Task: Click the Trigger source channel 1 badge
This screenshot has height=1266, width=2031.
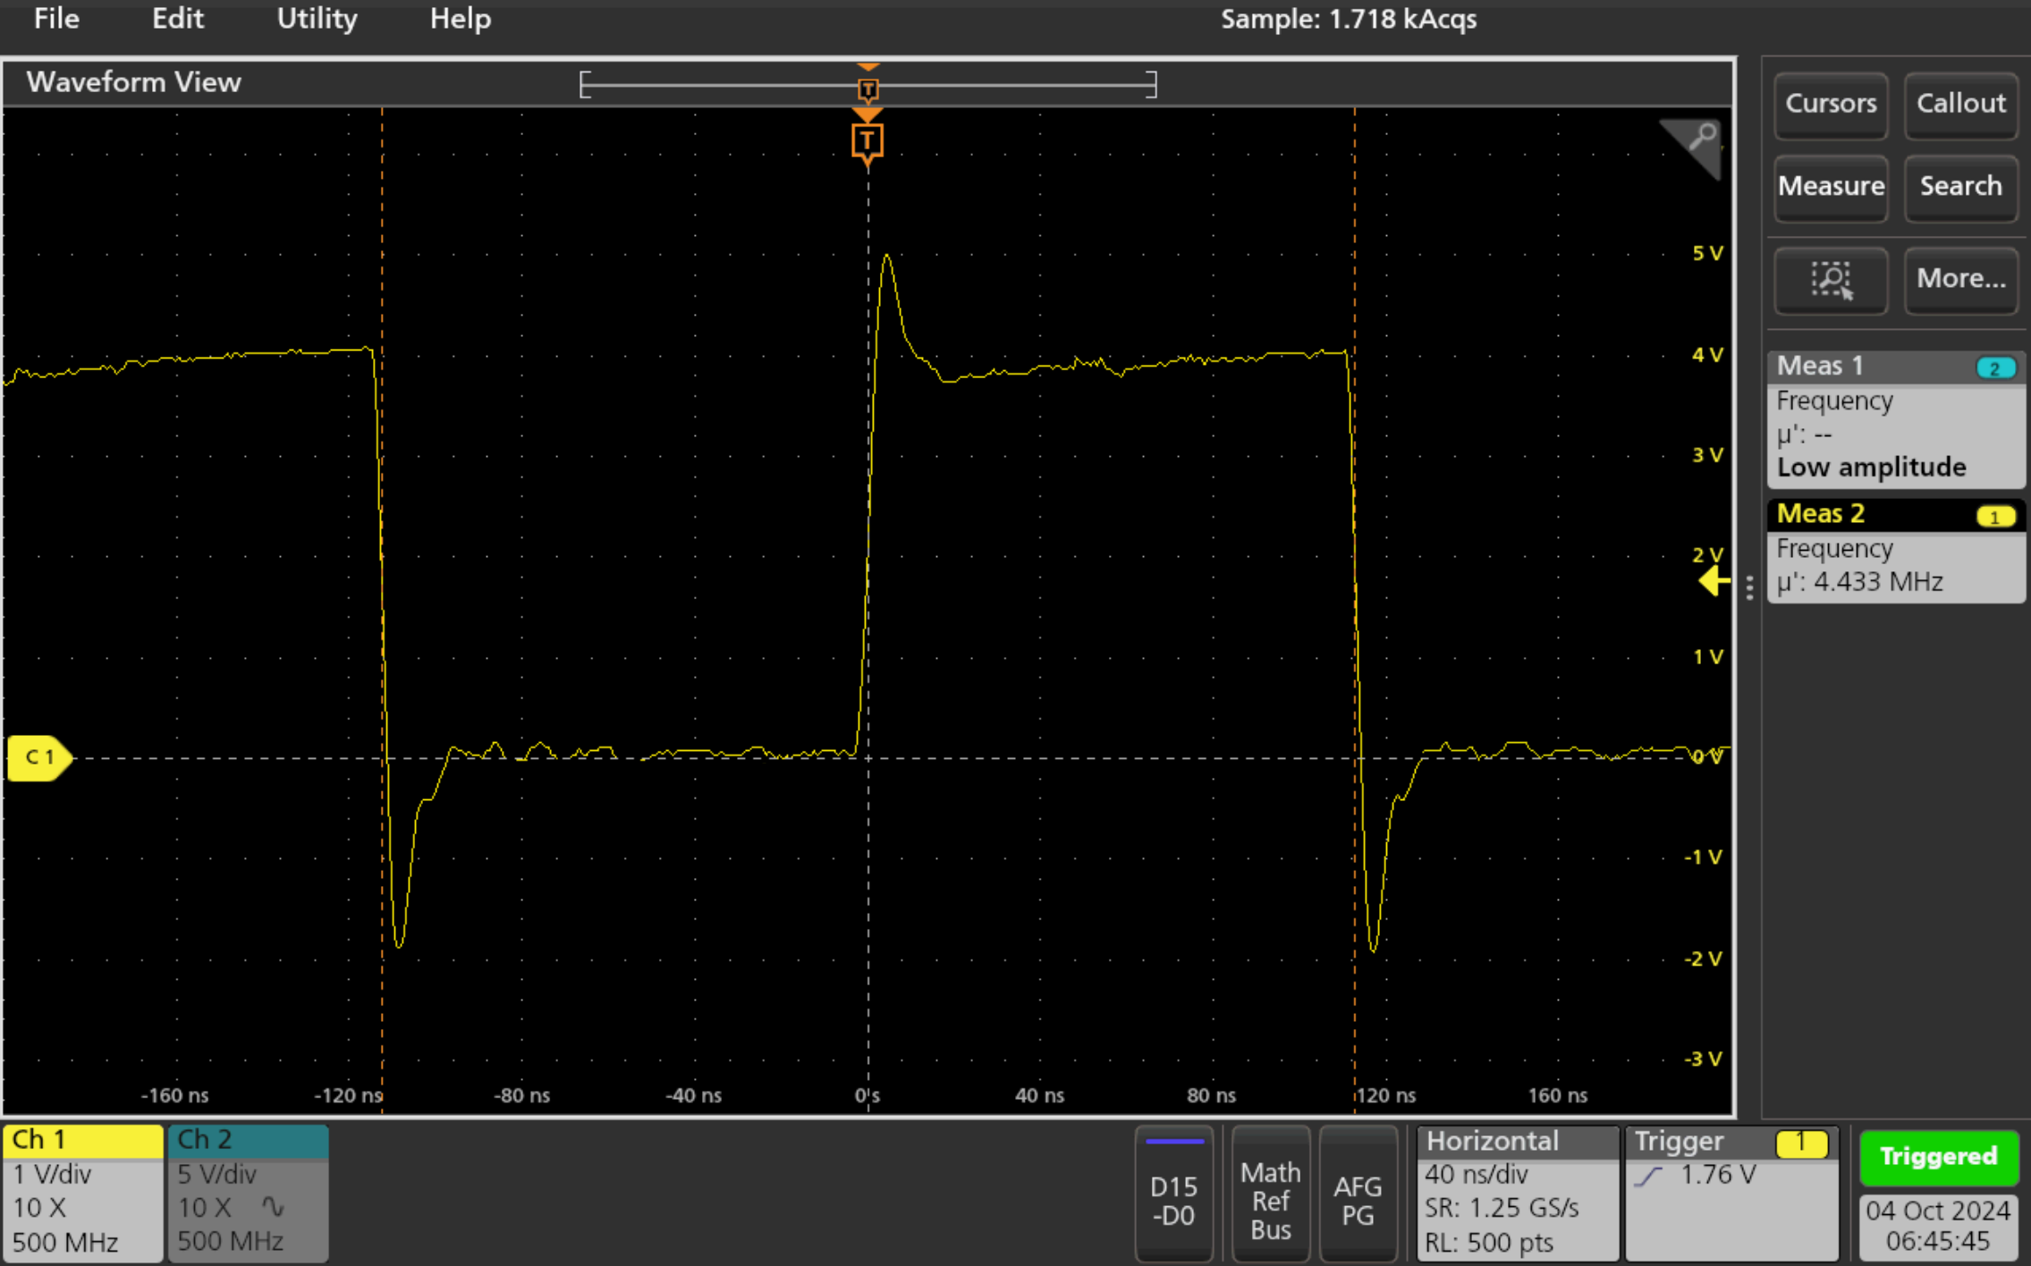Action: click(x=1800, y=1143)
